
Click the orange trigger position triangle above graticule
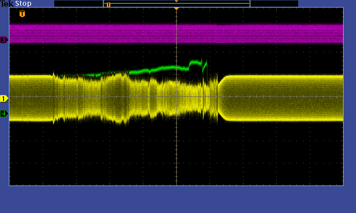[176, 8]
